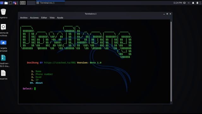Screen dimensions: 202x114
Task: Minimize the Terminal nro. 1 window
Action: pyautogui.click(x=164, y=14)
